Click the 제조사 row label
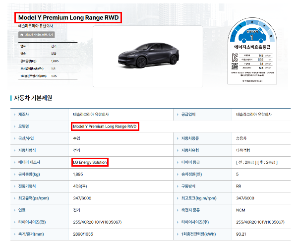The width and height of the screenshot is (299, 250). point(23,115)
